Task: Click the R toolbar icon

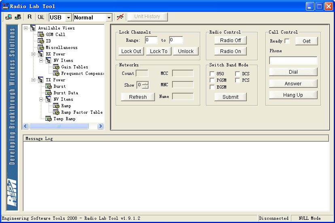Action: 30,17
